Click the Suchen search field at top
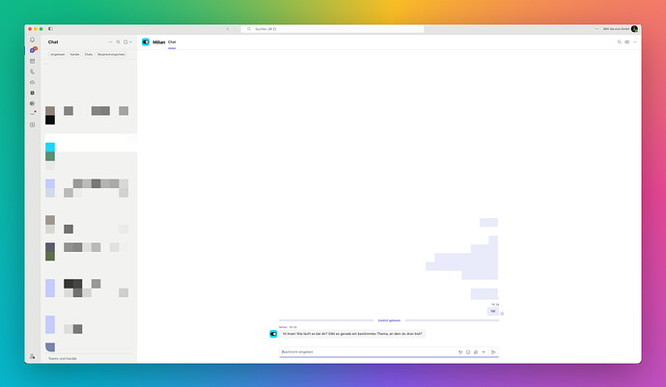Screen dimensions: 666x387 332,29
